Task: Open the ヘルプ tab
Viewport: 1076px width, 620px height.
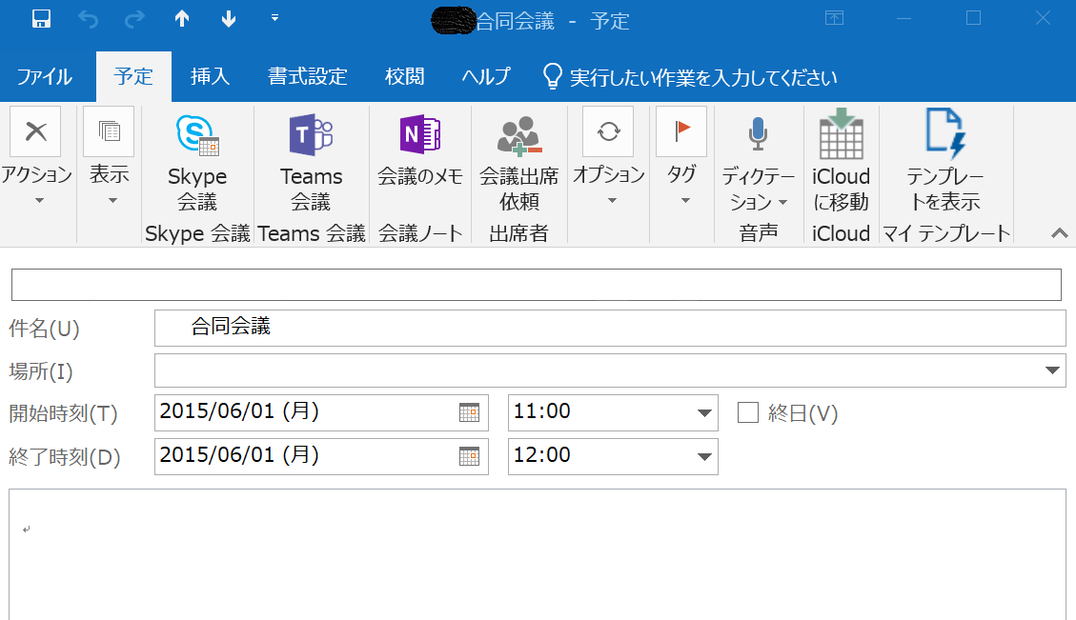Action: [x=485, y=77]
